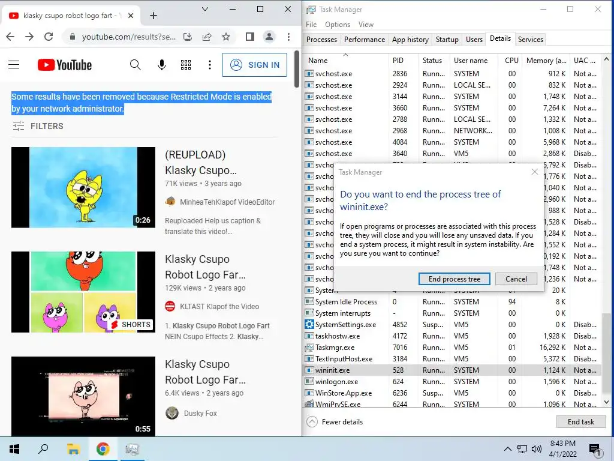Switch to the Users tab
The height and width of the screenshot is (461, 614).
474,40
